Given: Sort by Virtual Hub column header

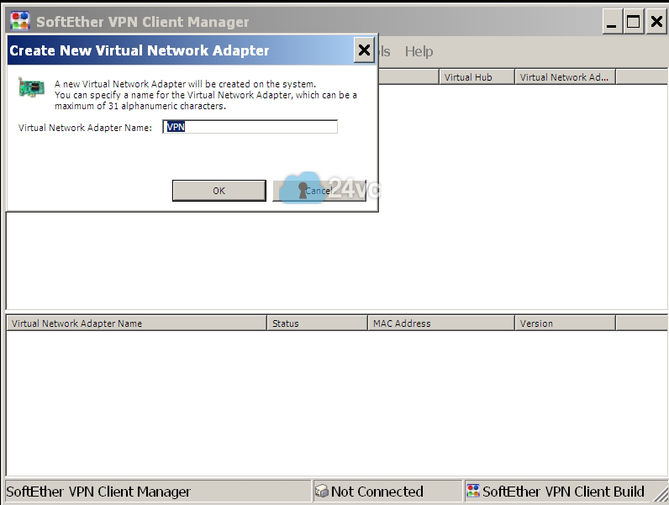Looking at the screenshot, I should [x=477, y=77].
